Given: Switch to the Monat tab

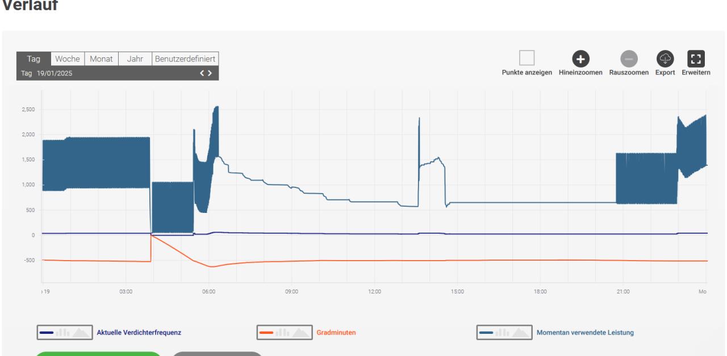Looking at the screenshot, I should coord(101,59).
